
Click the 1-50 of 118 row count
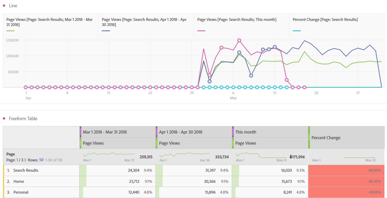point(54,160)
